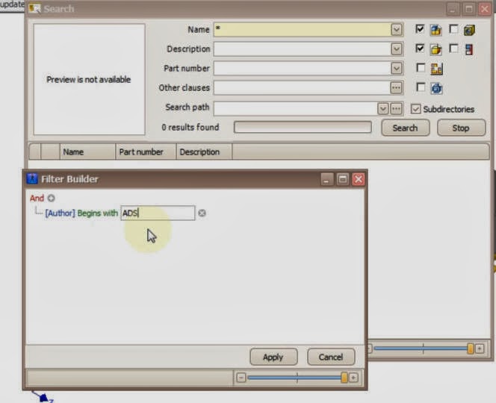Screen dimensions: 496x403
Task: Enable the checkbox in the Part number row
Action: click(x=421, y=68)
